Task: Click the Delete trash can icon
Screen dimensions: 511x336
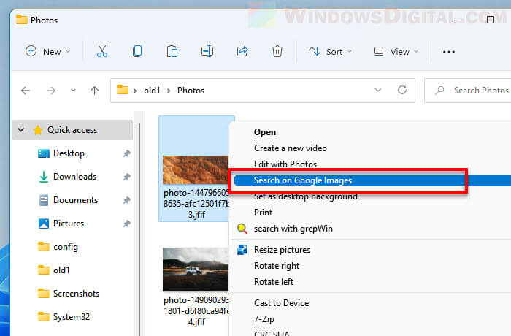Action: (277, 51)
